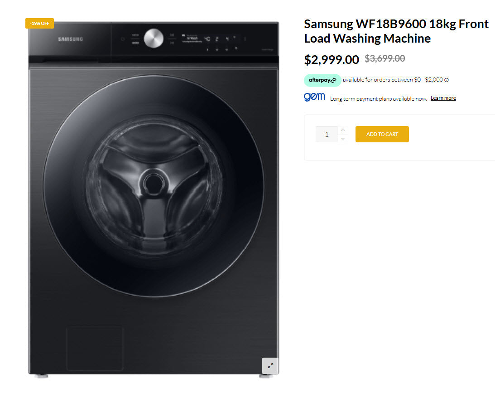Enlarge the washing machine photo via the zoom icon
495x393 pixels.
270,366
